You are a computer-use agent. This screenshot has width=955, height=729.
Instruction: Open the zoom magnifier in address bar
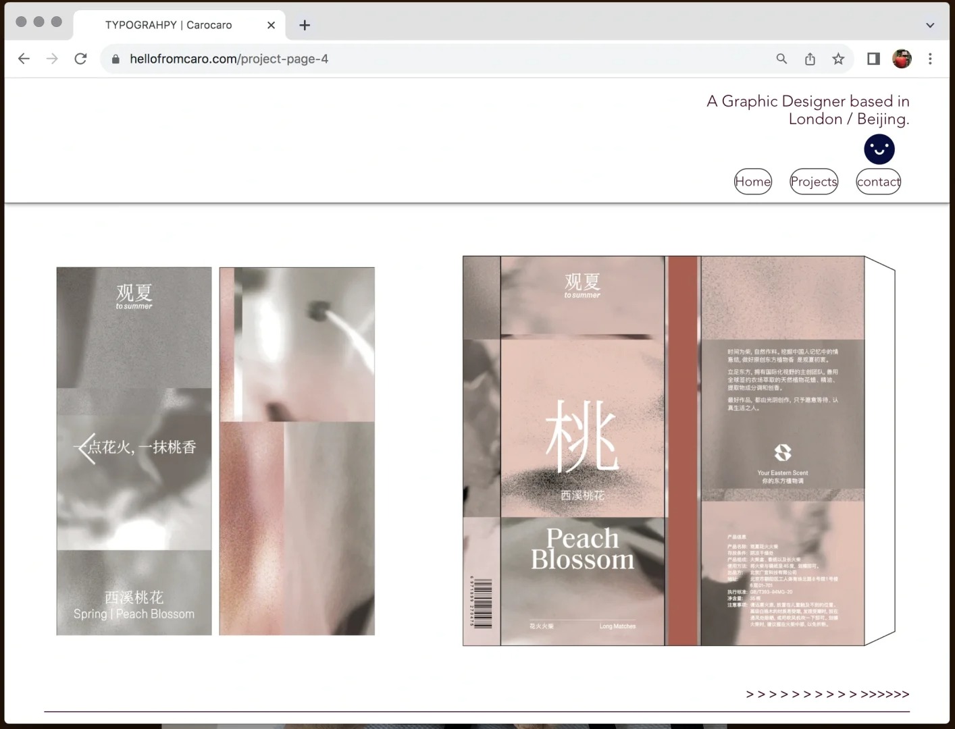point(781,59)
